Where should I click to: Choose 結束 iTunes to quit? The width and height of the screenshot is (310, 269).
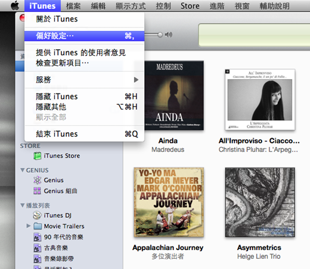pos(84,134)
